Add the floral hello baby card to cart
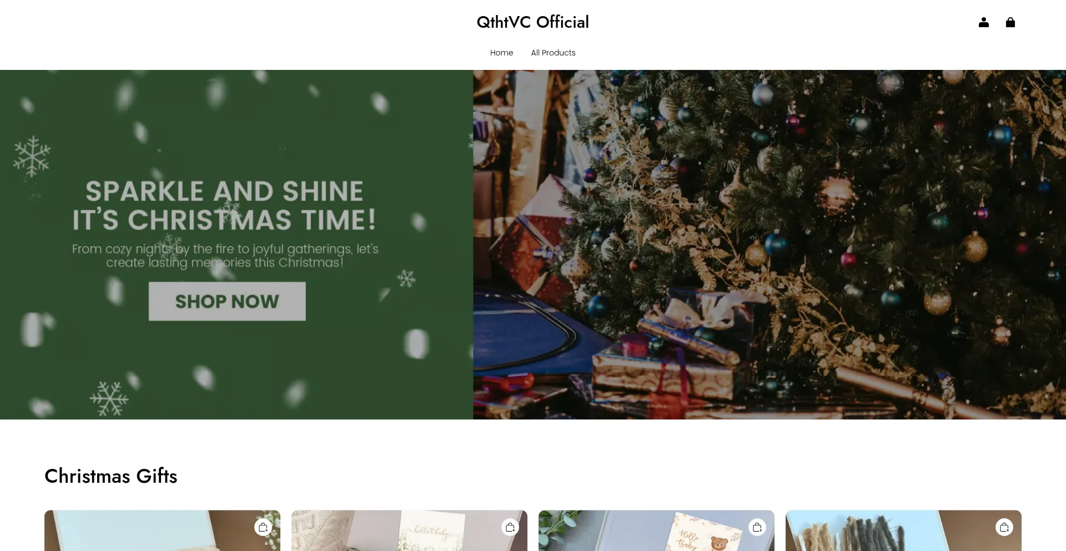This screenshot has width=1066, height=551. coord(510,527)
